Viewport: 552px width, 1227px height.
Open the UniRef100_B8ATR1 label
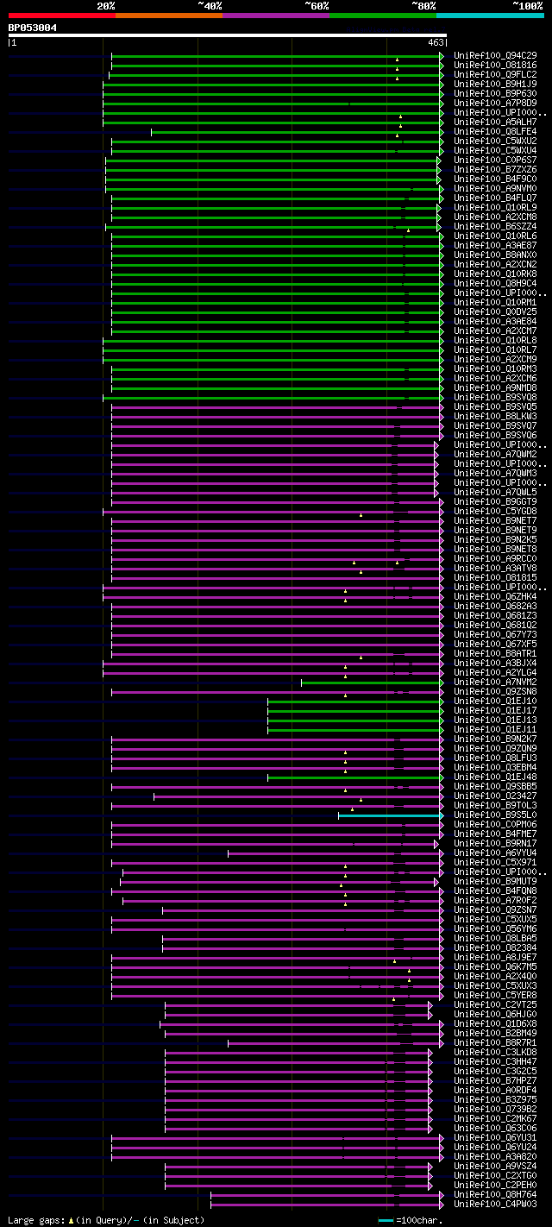pyautogui.click(x=495, y=654)
